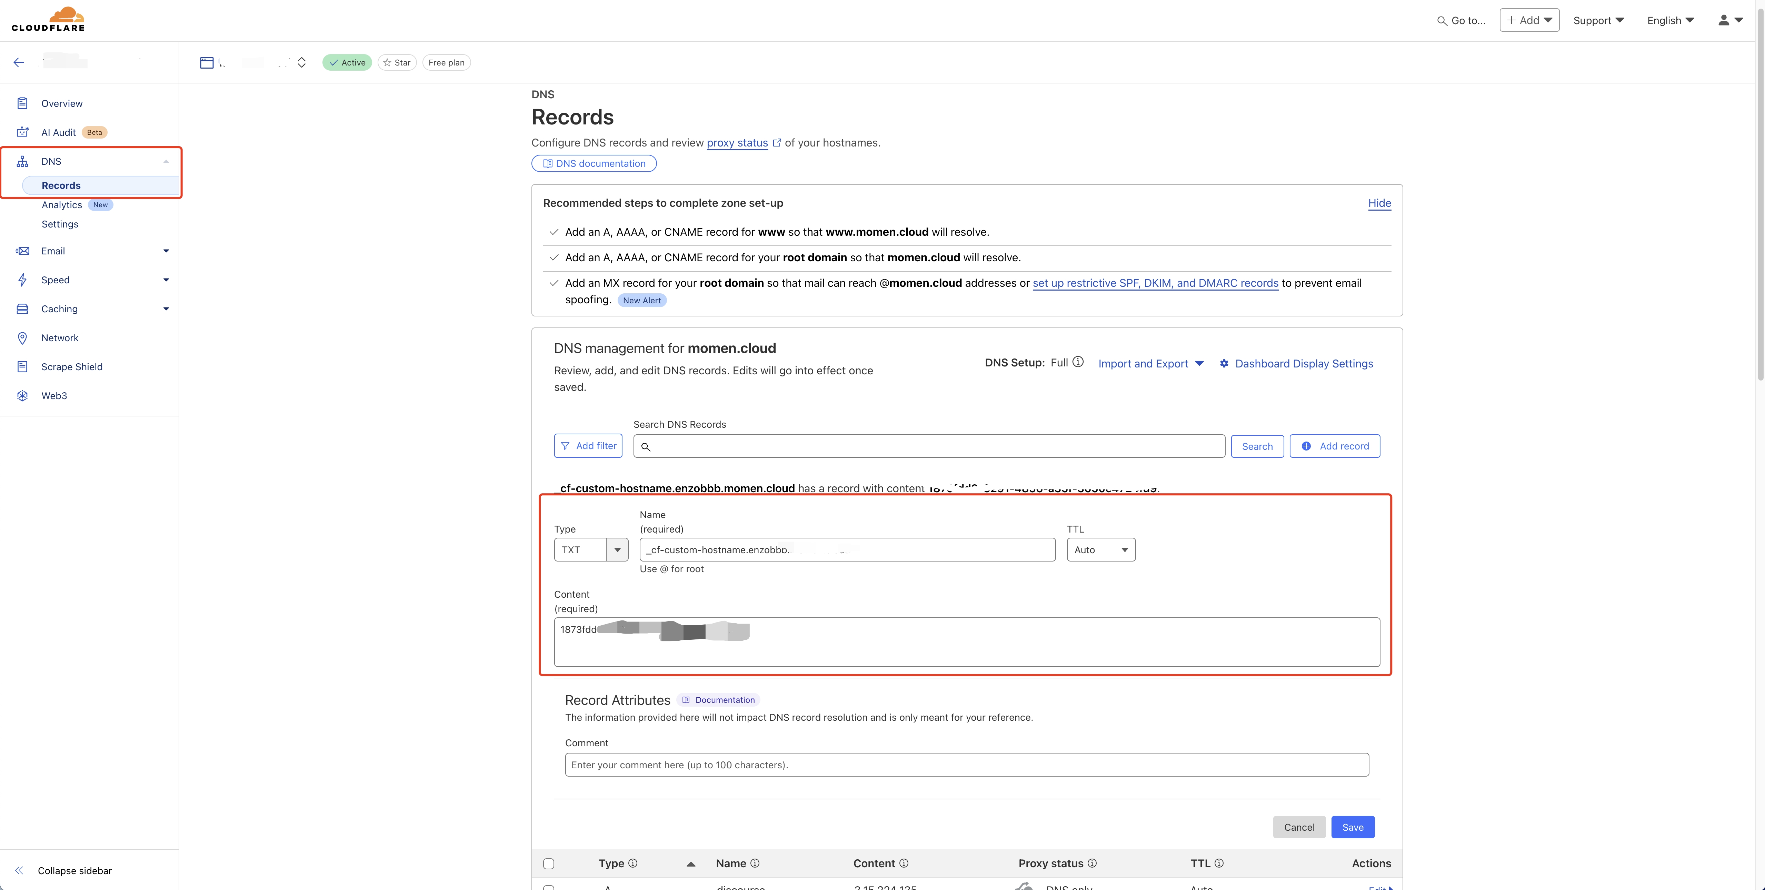Image resolution: width=1765 pixels, height=890 pixels.
Task: Open Overview page in sidebar
Action: [x=62, y=103]
